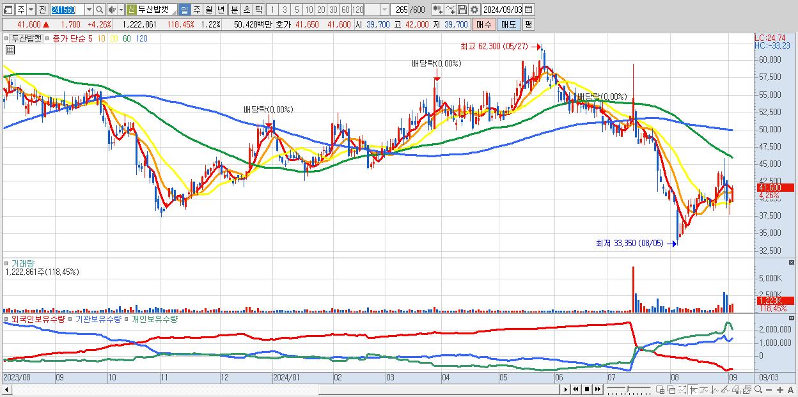Click the 호가 quote label

(x=283, y=24)
